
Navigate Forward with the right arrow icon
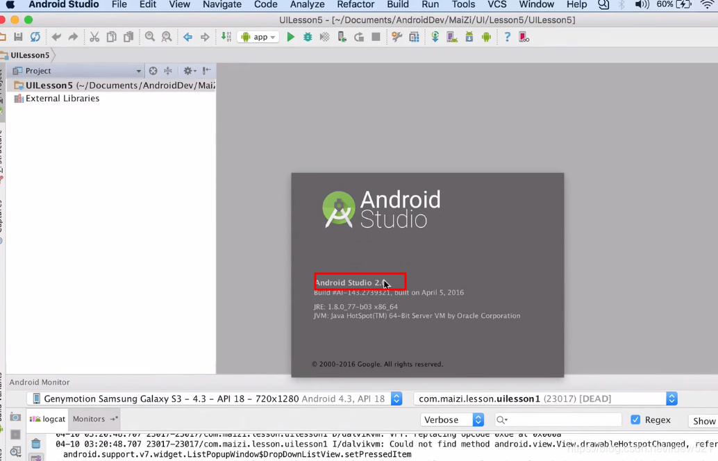205,37
